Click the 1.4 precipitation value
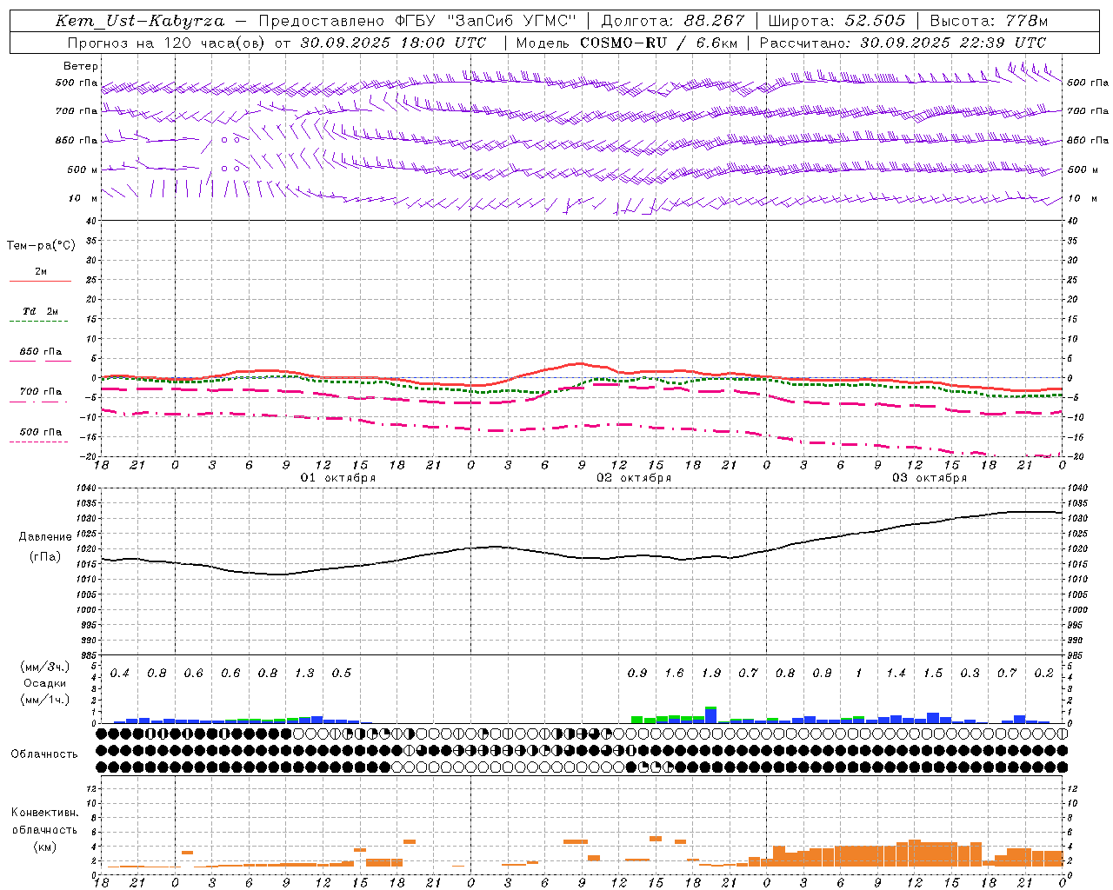Image resolution: width=1113 pixels, height=890 pixels. point(896,674)
